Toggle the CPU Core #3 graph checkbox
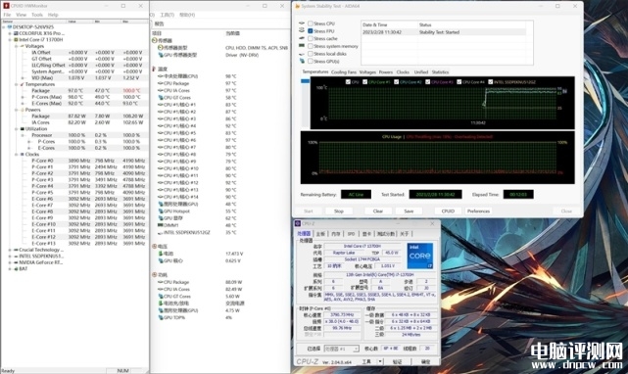This screenshot has height=374, width=628. [428, 81]
